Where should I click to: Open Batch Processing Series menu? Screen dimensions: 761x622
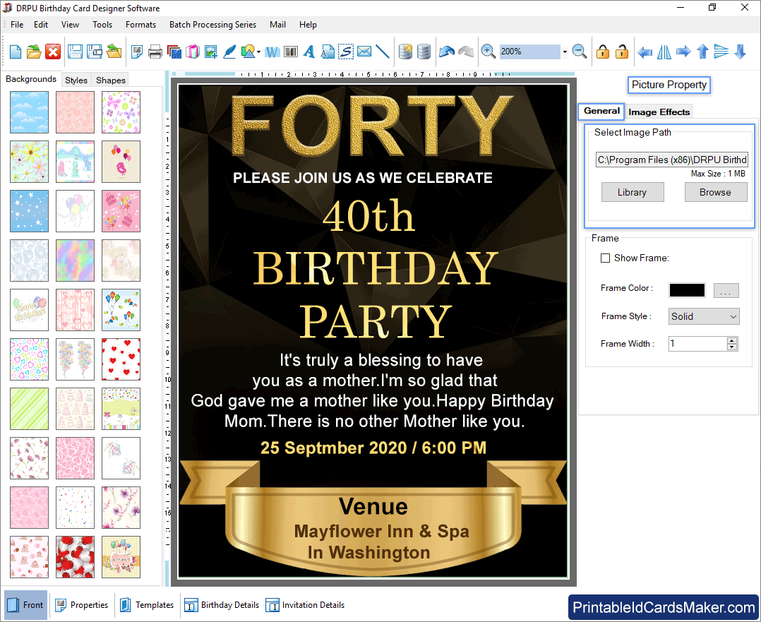click(x=212, y=24)
